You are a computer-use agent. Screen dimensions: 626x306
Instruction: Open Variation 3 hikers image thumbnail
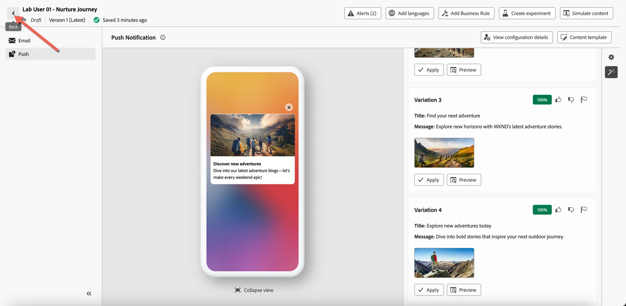pos(444,153)
